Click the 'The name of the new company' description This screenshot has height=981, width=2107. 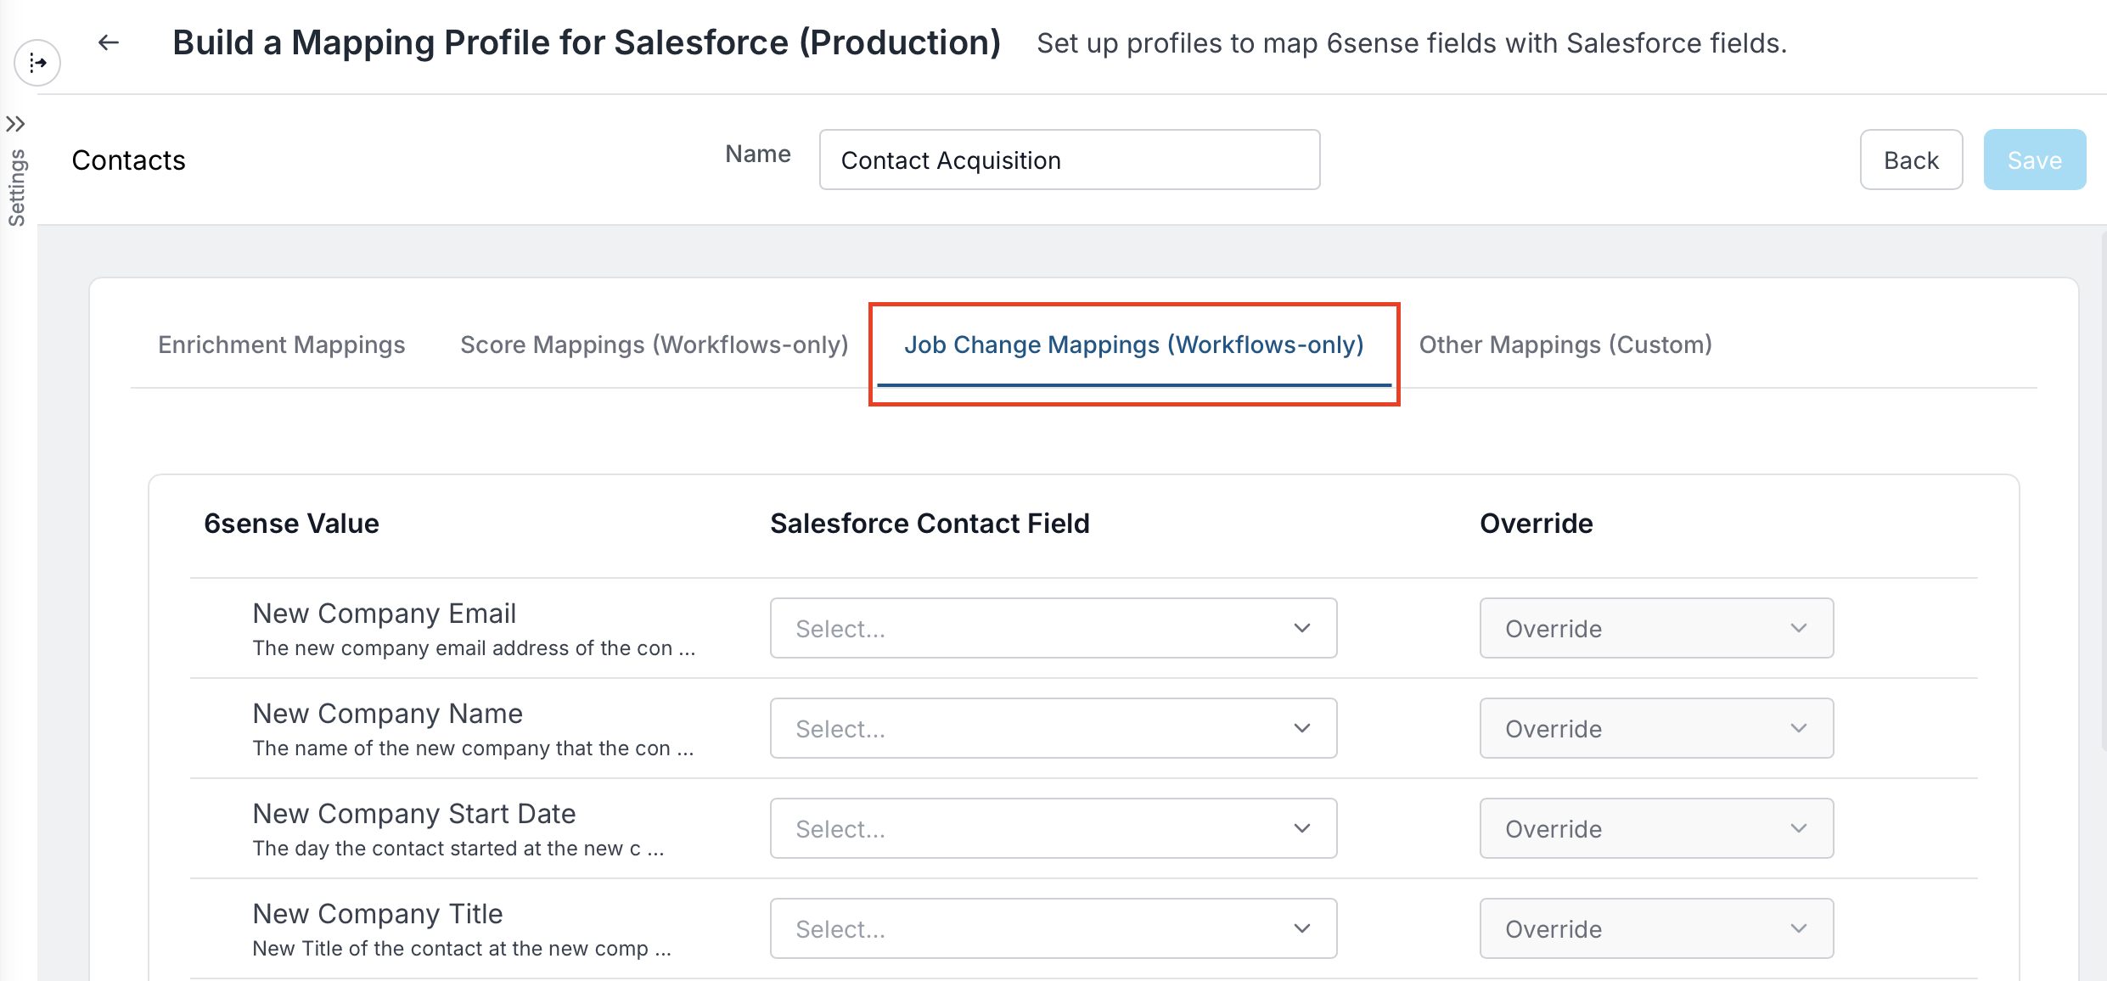pos(473,748)
